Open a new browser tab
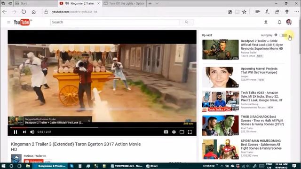The image size is (301, 169). click(x=150, y=3)
